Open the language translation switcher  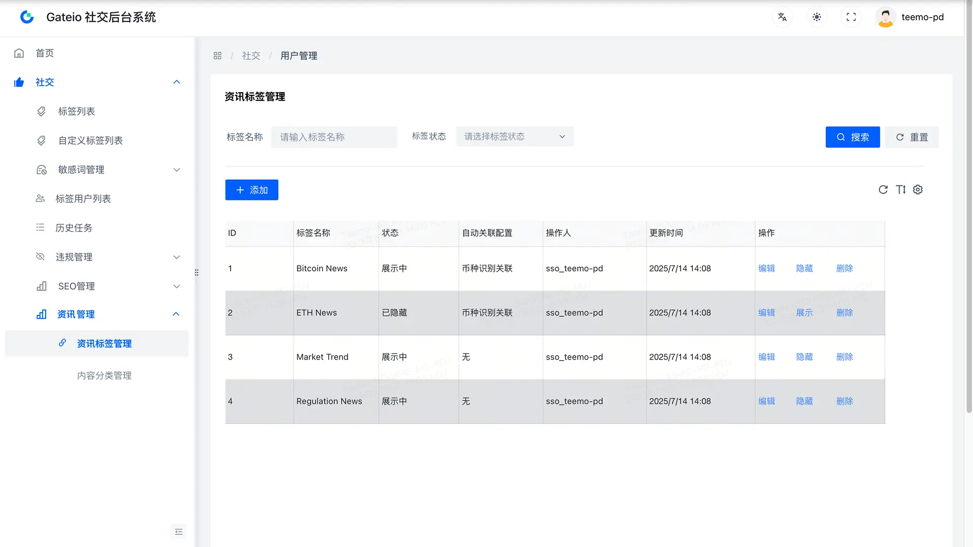tap(782, 17)
